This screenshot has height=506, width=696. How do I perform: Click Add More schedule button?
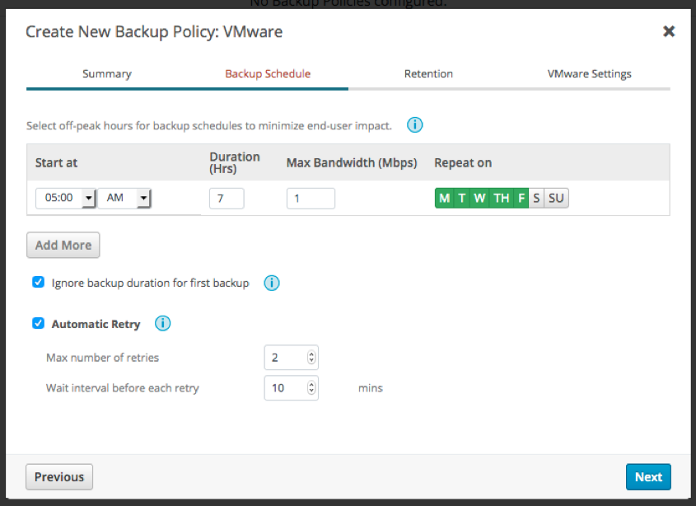click(x=63, y=245)
